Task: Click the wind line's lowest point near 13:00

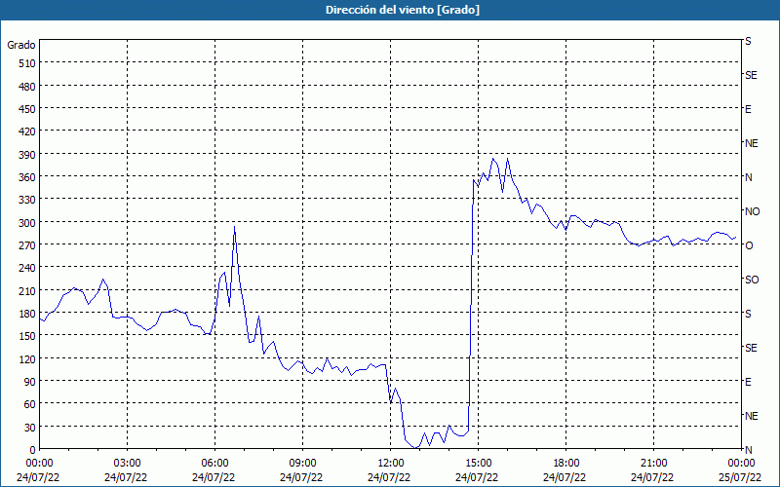Action: tap(416, 448)
